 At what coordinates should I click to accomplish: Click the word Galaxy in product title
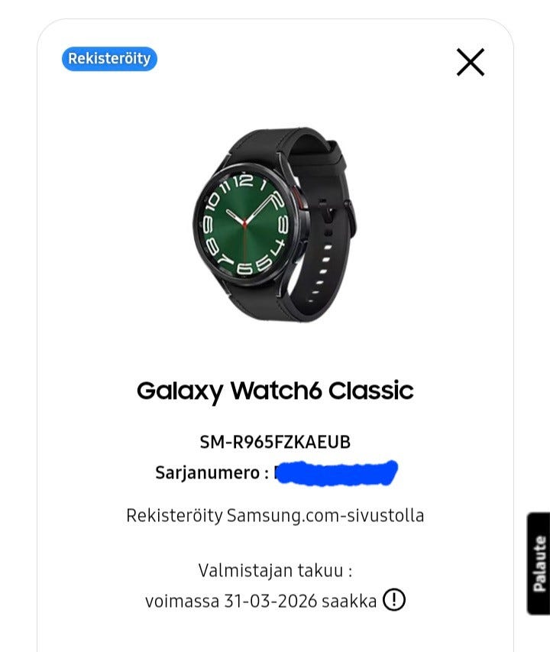[x=180, y=391]
